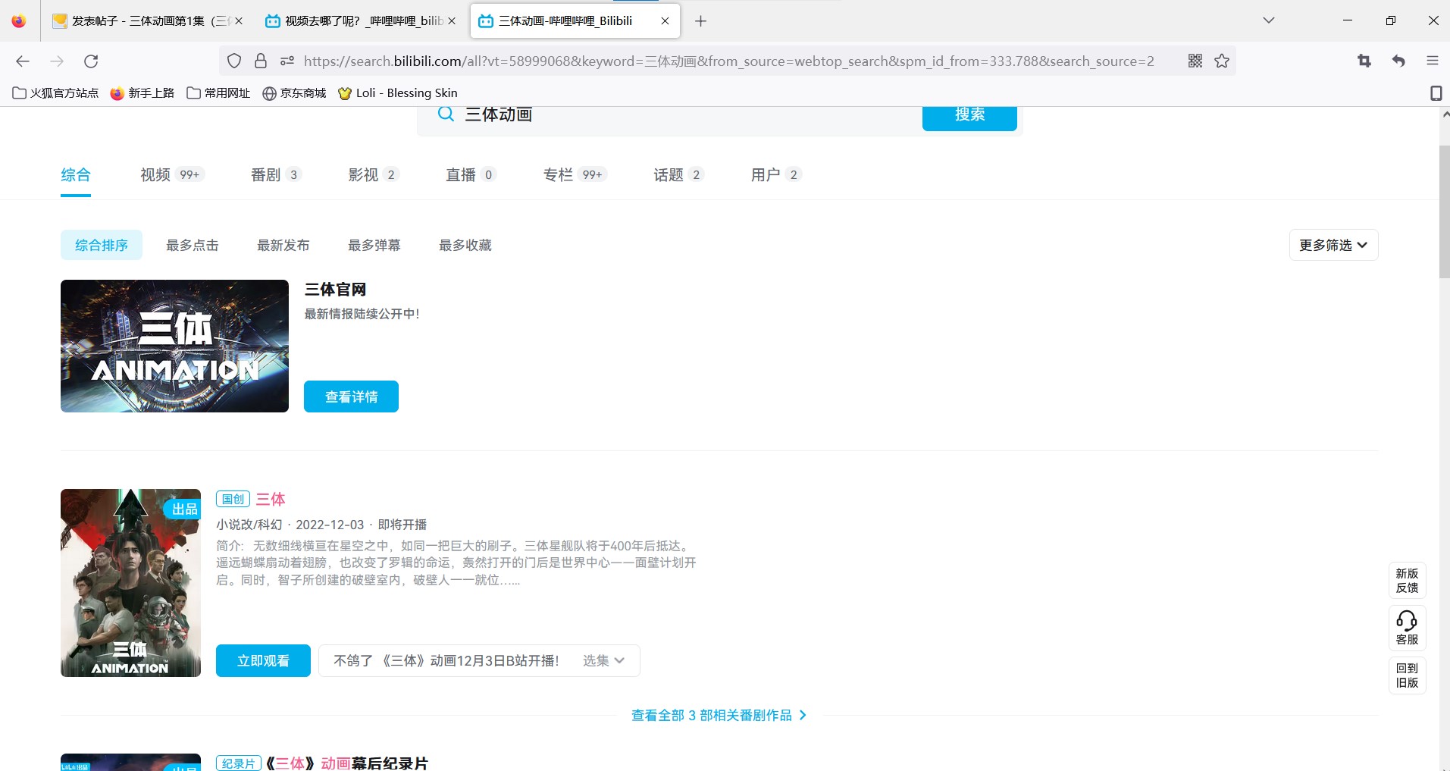Close the 发表帖子 tab
This screenshot has width=1450, height=771.
(x=239, y=21)
